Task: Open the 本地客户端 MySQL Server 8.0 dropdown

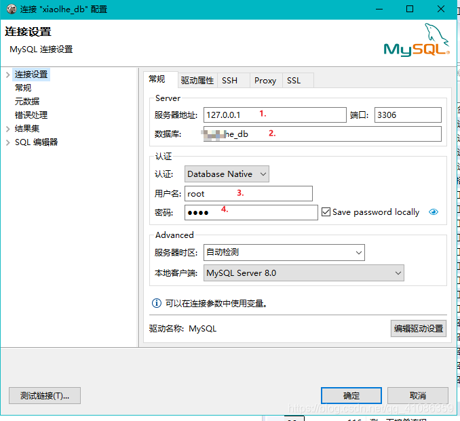Action: click(x=304, y=273)
